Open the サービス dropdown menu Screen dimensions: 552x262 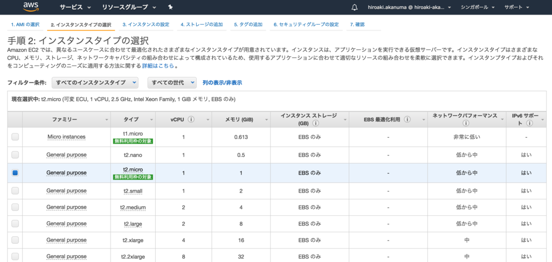tap(75, 7)
